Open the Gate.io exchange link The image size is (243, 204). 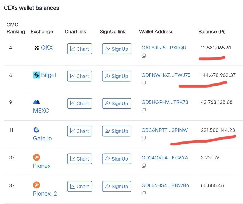tap(42, 139)
